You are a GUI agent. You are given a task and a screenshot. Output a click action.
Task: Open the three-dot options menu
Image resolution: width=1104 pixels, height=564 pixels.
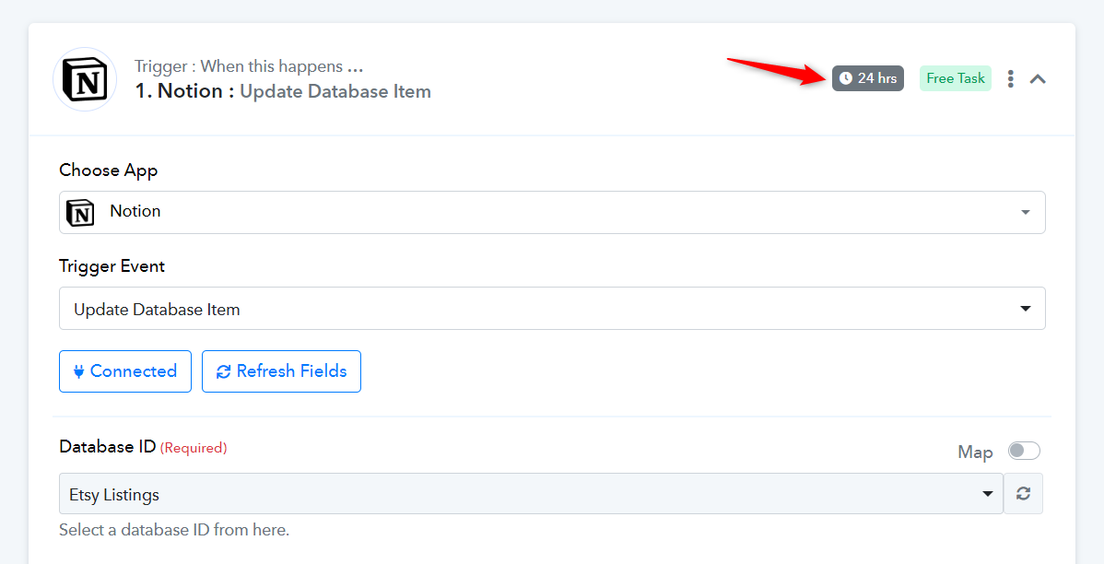pos(1011,79)
